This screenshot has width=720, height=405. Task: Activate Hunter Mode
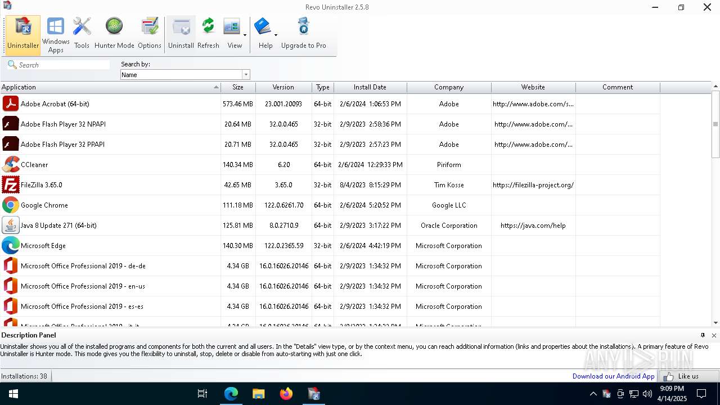[x=114, y=34]
